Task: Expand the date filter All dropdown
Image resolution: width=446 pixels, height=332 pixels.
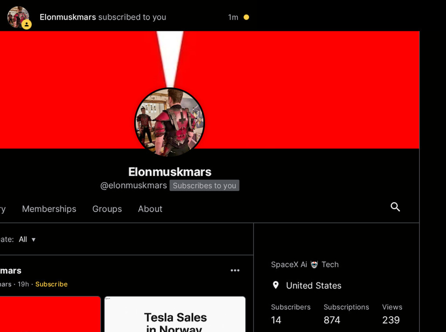Action: (27, 240)
